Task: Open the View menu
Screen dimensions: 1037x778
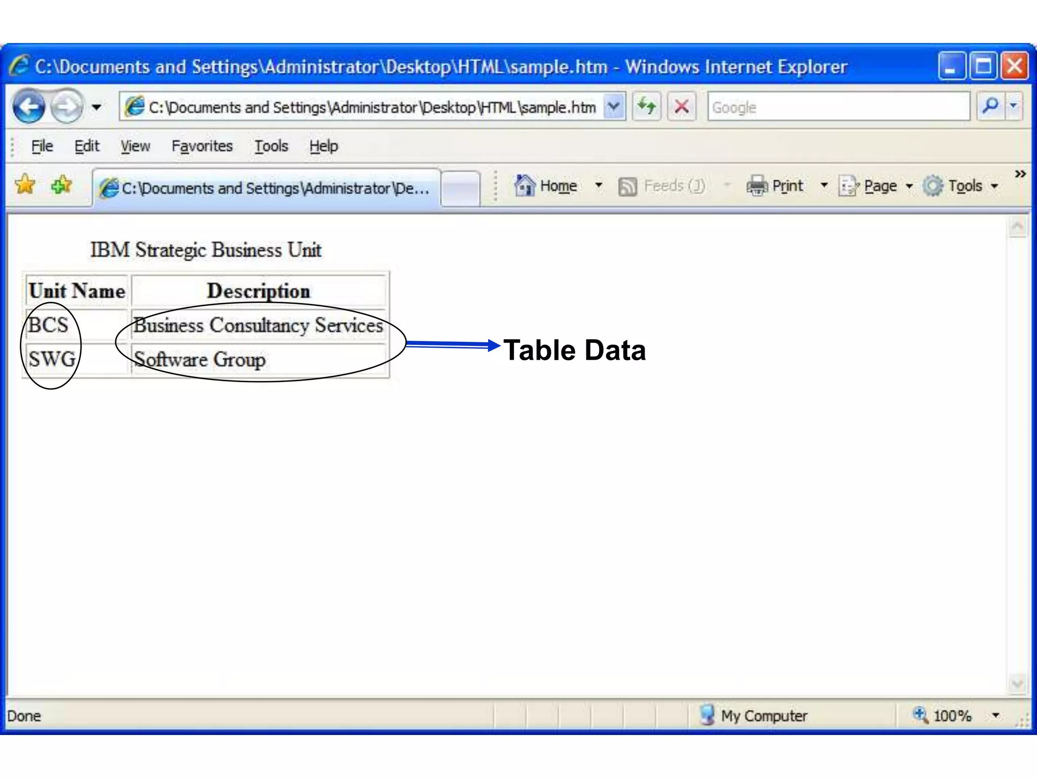Action: click(135, 146)
